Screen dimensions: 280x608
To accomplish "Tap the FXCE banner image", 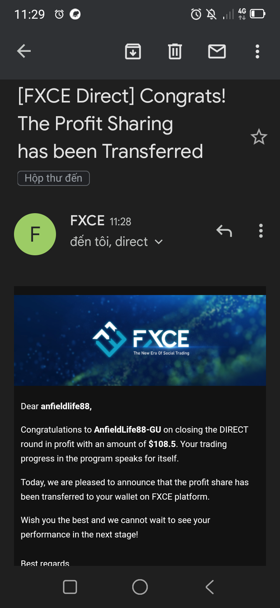I will pyautogui.click(x=140, y=340).
